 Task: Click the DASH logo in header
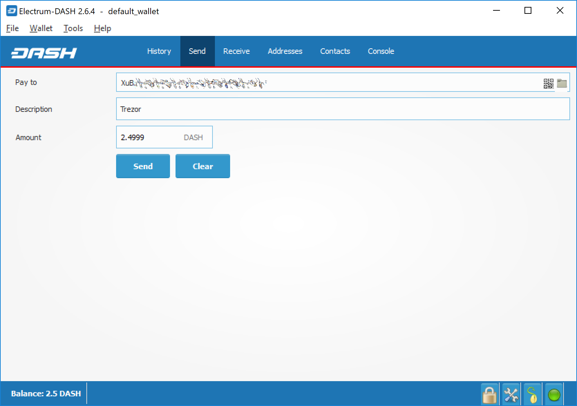click(44, 53)
